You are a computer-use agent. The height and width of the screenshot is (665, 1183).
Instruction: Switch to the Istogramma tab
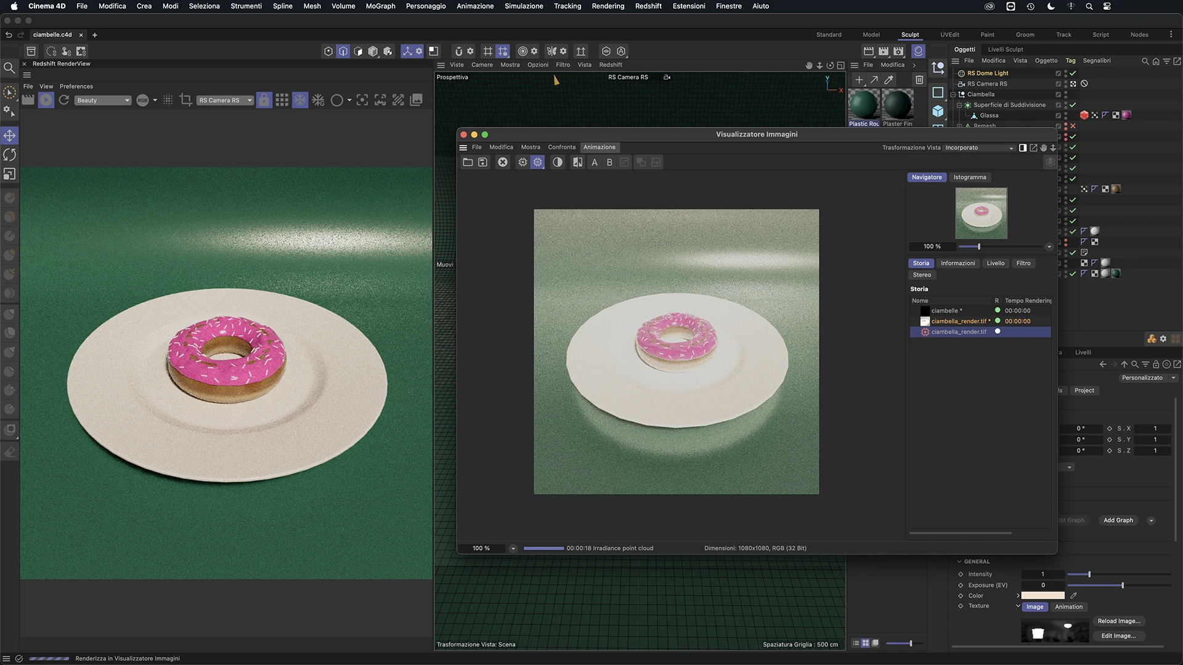coord(969,177)
